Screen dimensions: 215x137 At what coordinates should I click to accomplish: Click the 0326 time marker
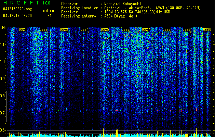point(125,29)
